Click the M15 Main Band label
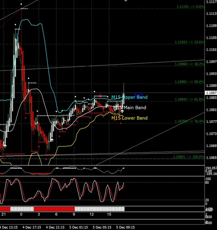The width and height of the screenshot is (217, 230). (x=130, y=108)
